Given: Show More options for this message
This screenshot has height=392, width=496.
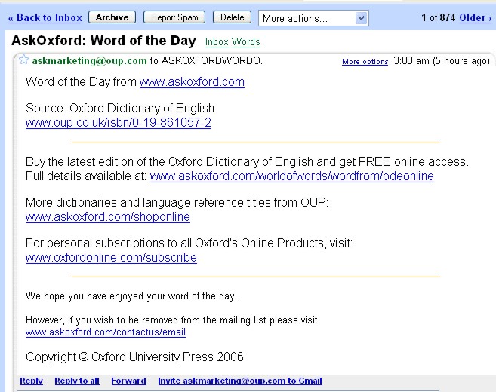Looking at the screenshot, I should click(x=365, y=62).
